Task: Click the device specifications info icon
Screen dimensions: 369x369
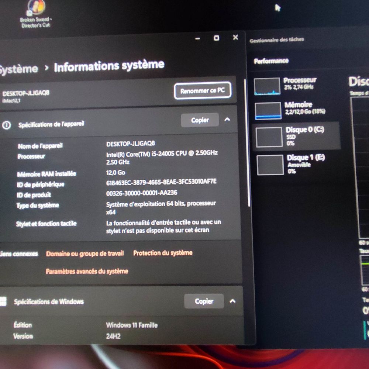Action: 6,125
